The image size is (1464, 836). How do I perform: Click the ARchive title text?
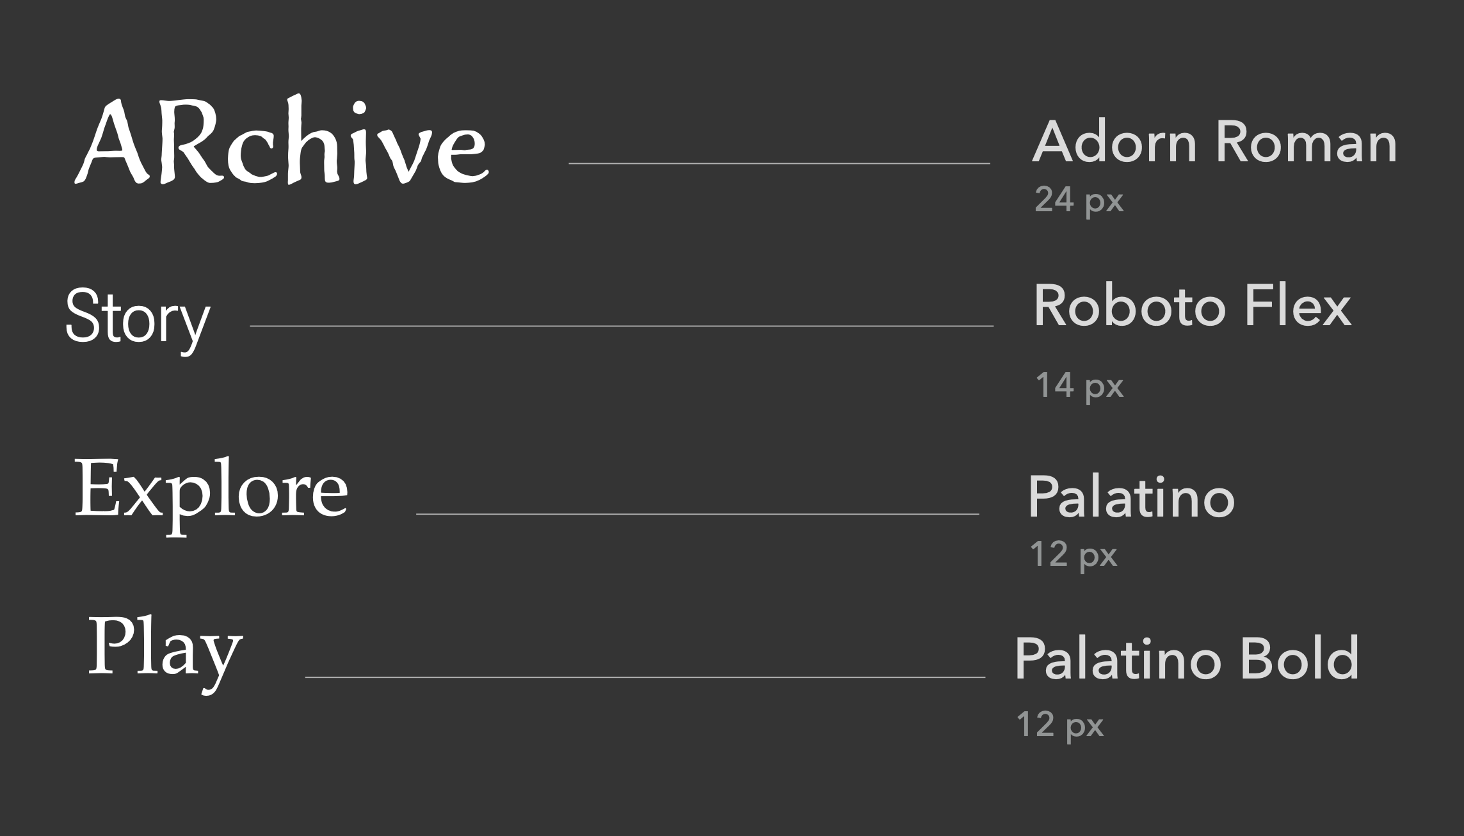pos(282,142)
